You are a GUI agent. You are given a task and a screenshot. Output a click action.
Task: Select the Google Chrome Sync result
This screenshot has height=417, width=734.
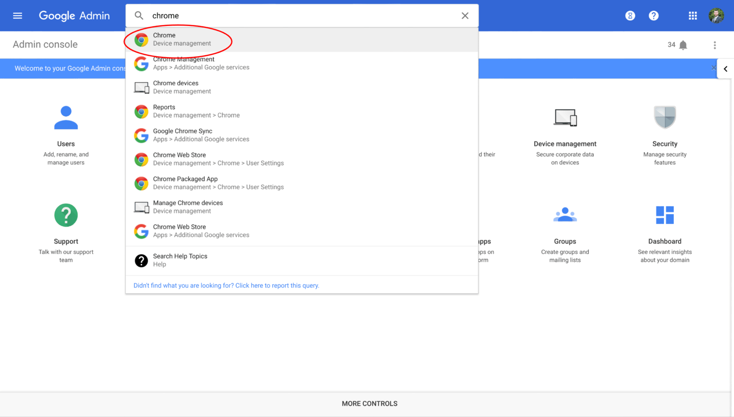click(302, 135)
